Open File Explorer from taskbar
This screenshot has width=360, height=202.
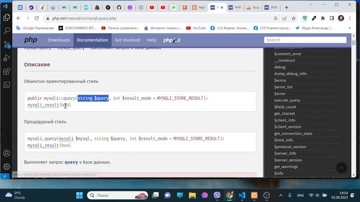192,195
